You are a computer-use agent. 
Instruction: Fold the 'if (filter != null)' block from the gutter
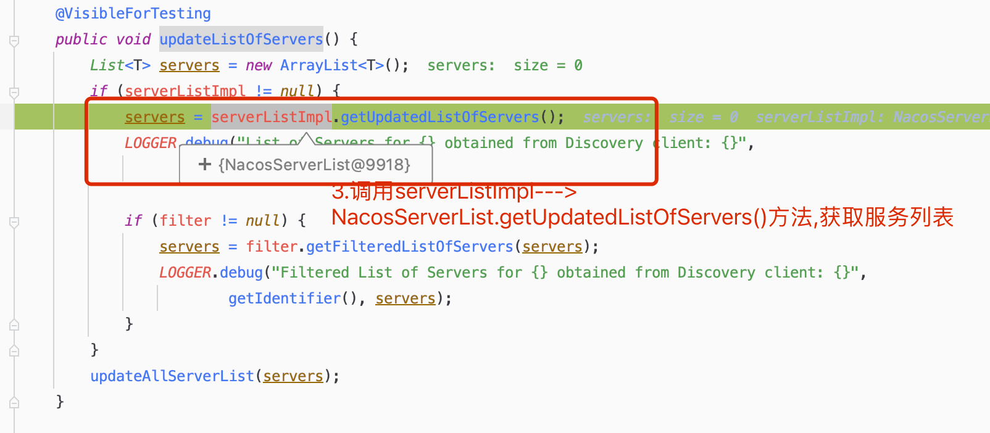(x=14, y=222)
